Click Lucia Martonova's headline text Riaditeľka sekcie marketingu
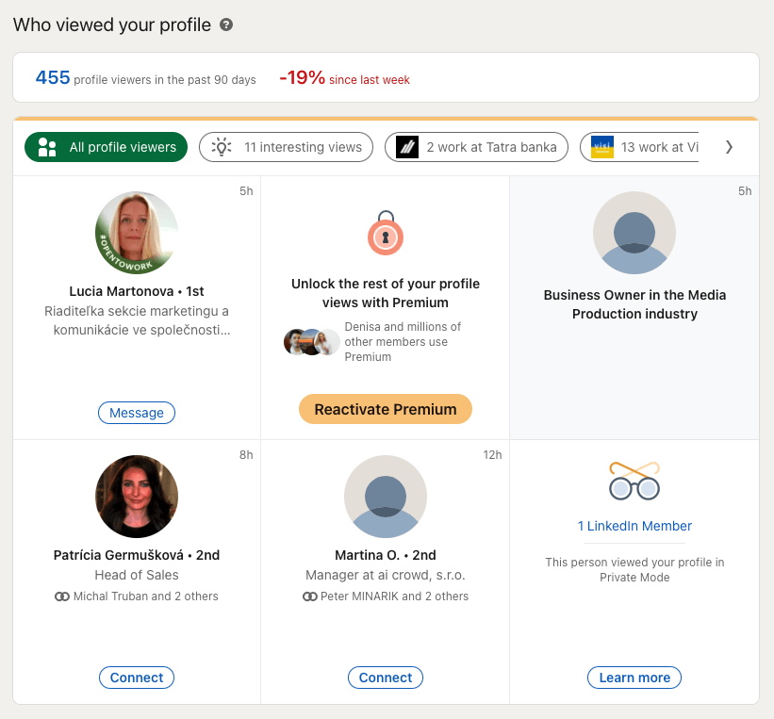 137,320
